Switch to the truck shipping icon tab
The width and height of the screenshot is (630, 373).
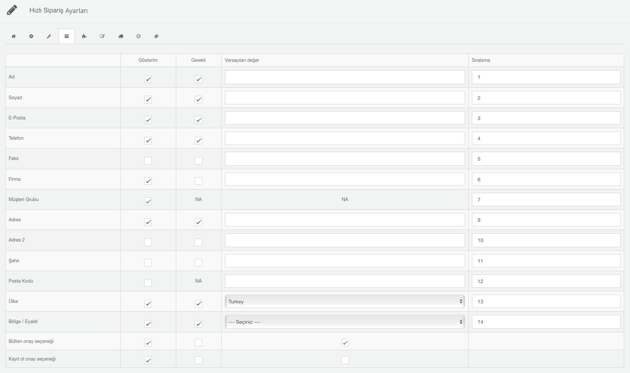tap(121, 36)
